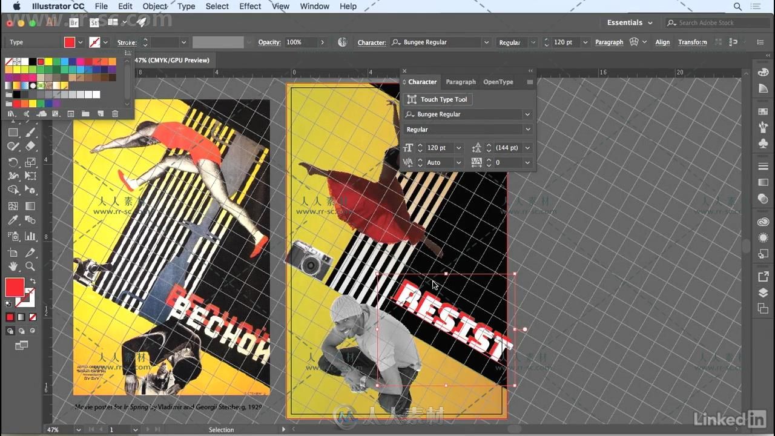The image size is (775, 436).
Task: Open kerning Auto dropdown
Action: pyautogui.click(x=458, y=163)
